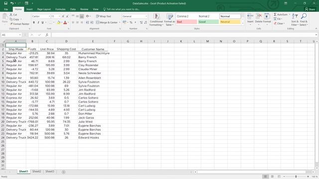Click the New Sheet plus button
This screenshot has width=319, height=179.
63,172
